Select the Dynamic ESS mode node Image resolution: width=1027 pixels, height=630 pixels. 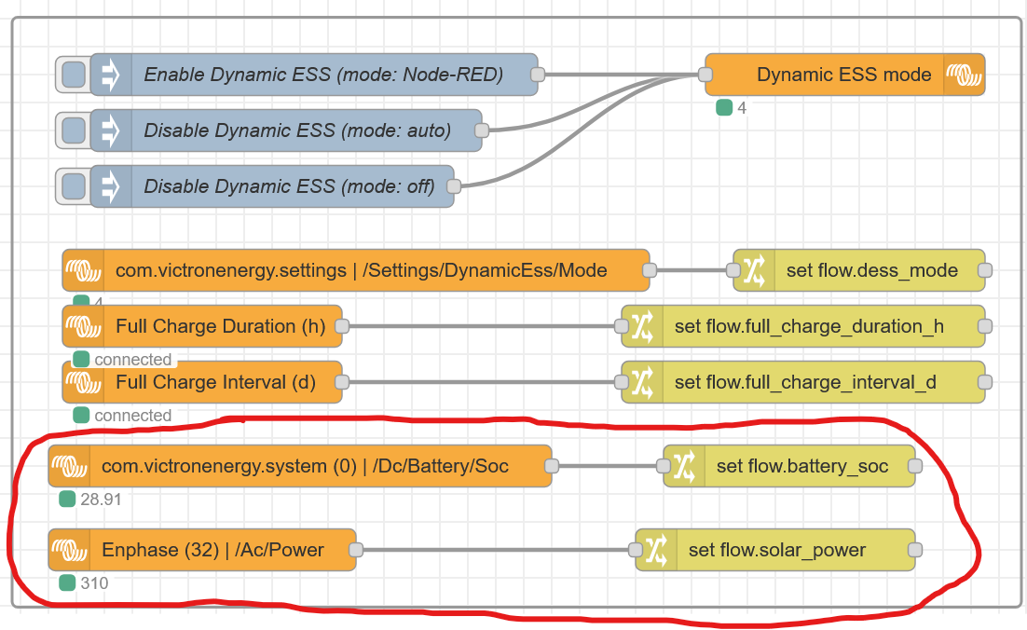(845, 75)
